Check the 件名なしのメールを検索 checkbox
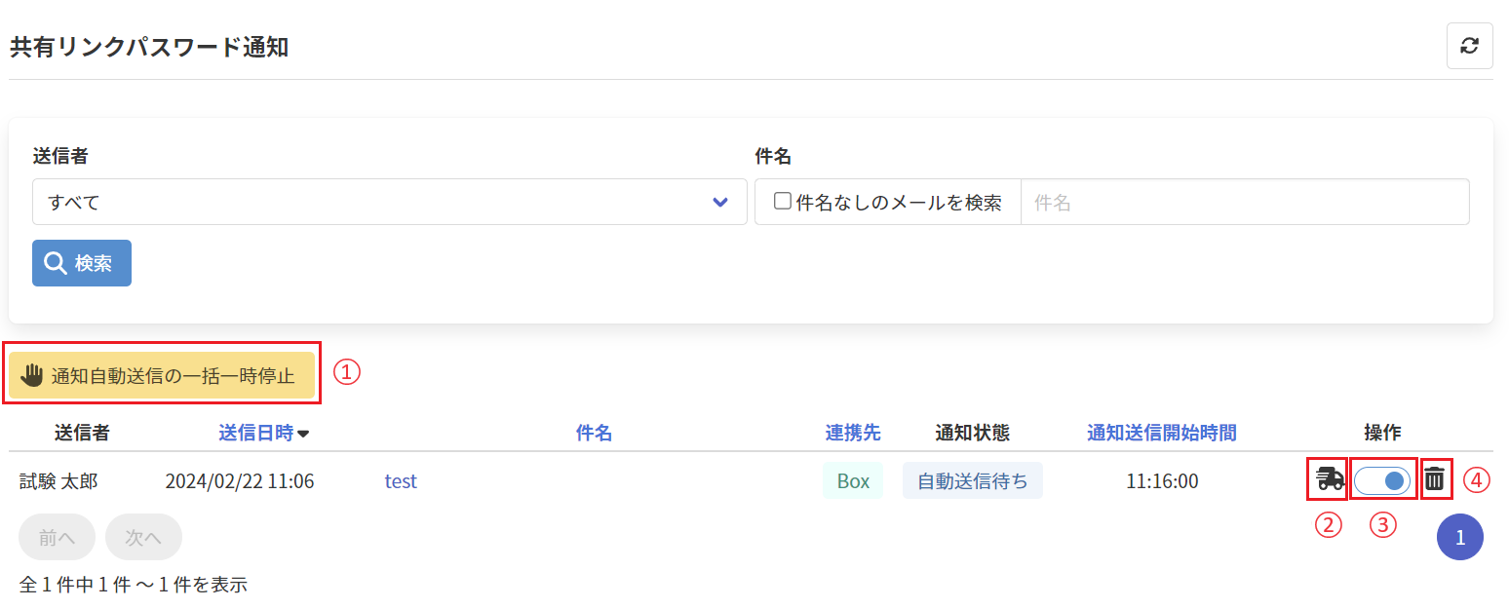 [782, 202]
